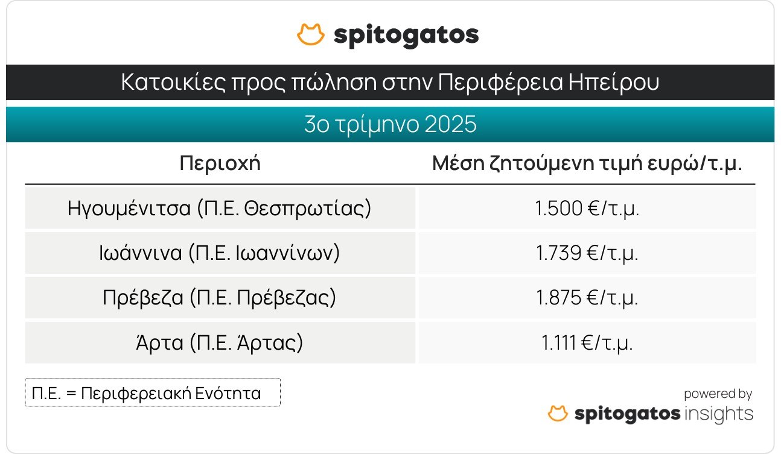The image size is (781, 454).
Task: Click the '3ο τρίμηνο 2025' banner
Action: [390, 125]
